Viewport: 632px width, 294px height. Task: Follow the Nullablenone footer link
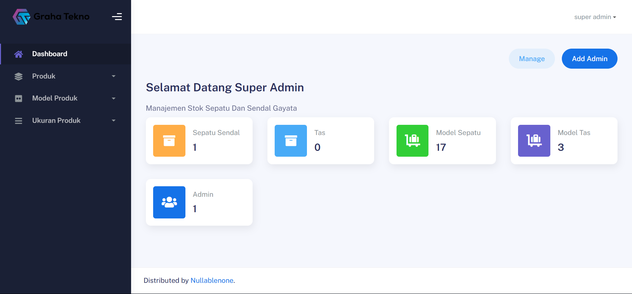[212, 281]
